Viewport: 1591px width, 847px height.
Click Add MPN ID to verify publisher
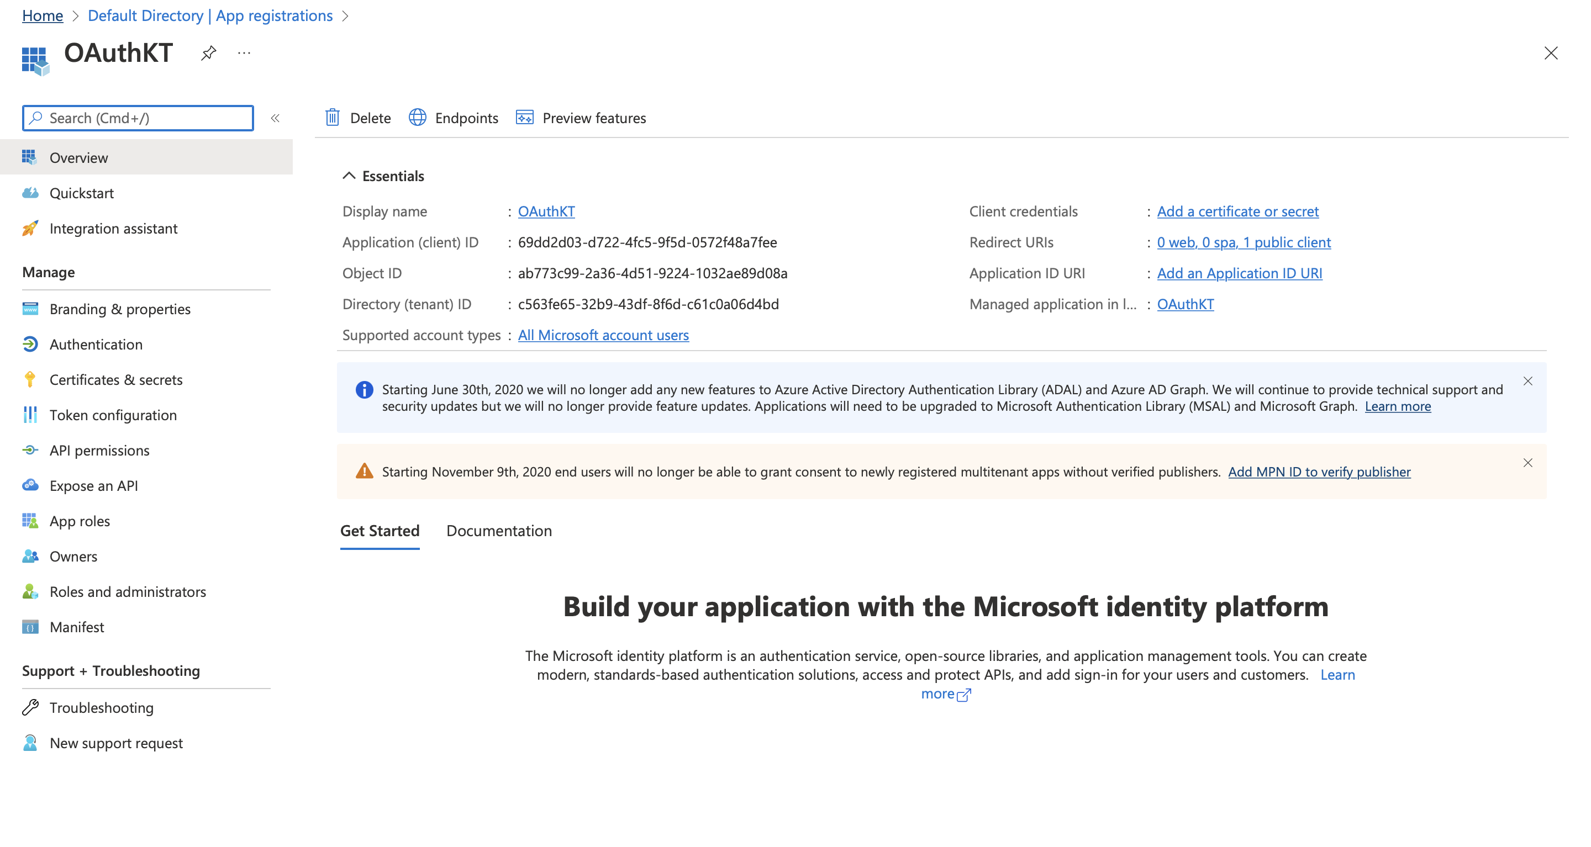(1319, 471)
